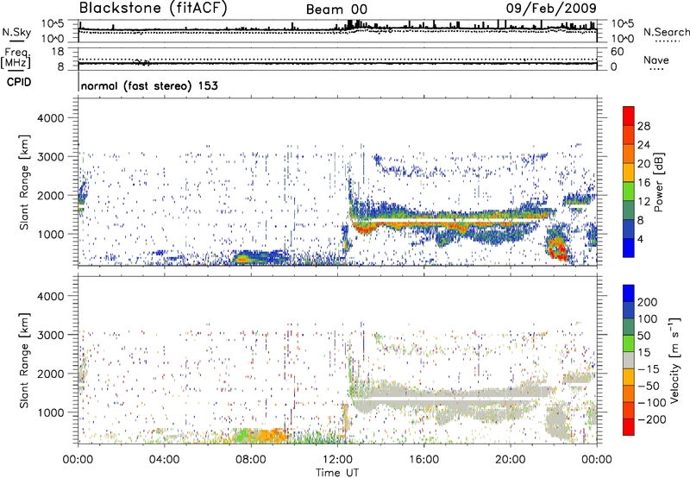Click 'normal (fast stereo) 153' text
Screen dimensions: 690x478
tap(149, 85)
